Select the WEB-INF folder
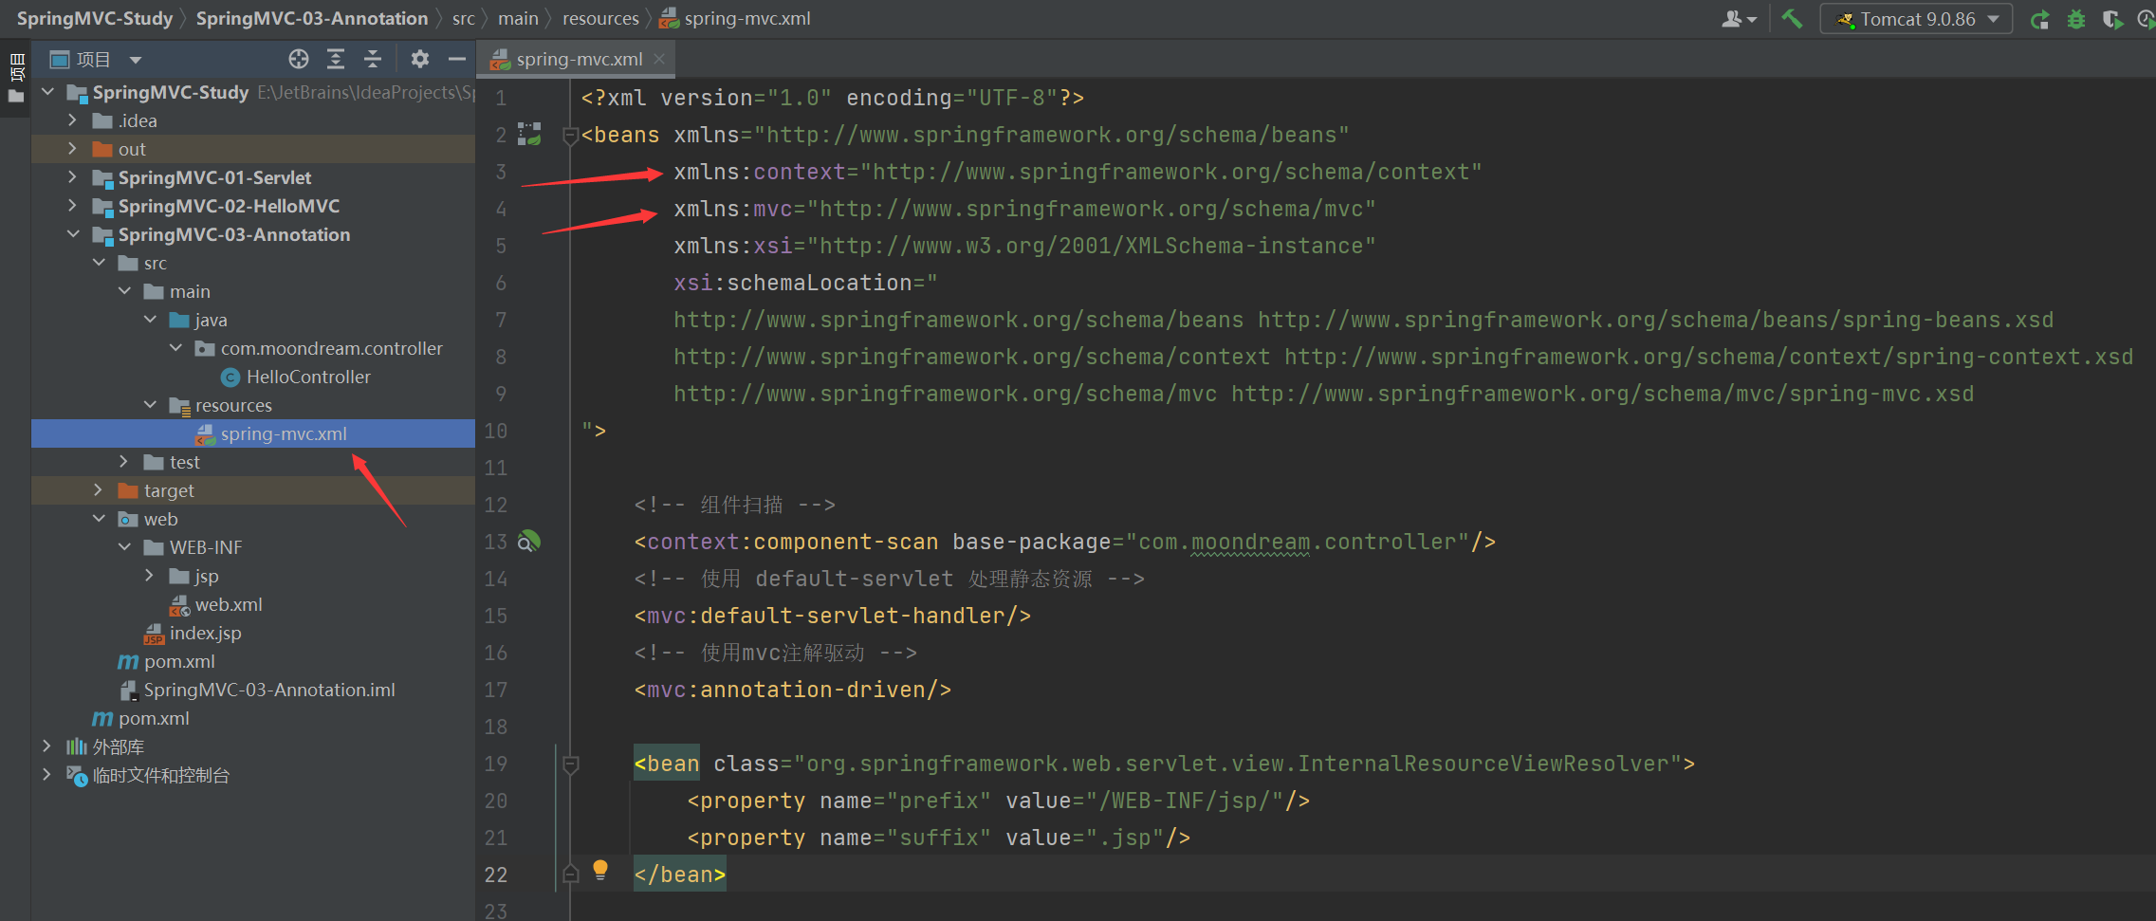2156x921 pixels. 206,547
